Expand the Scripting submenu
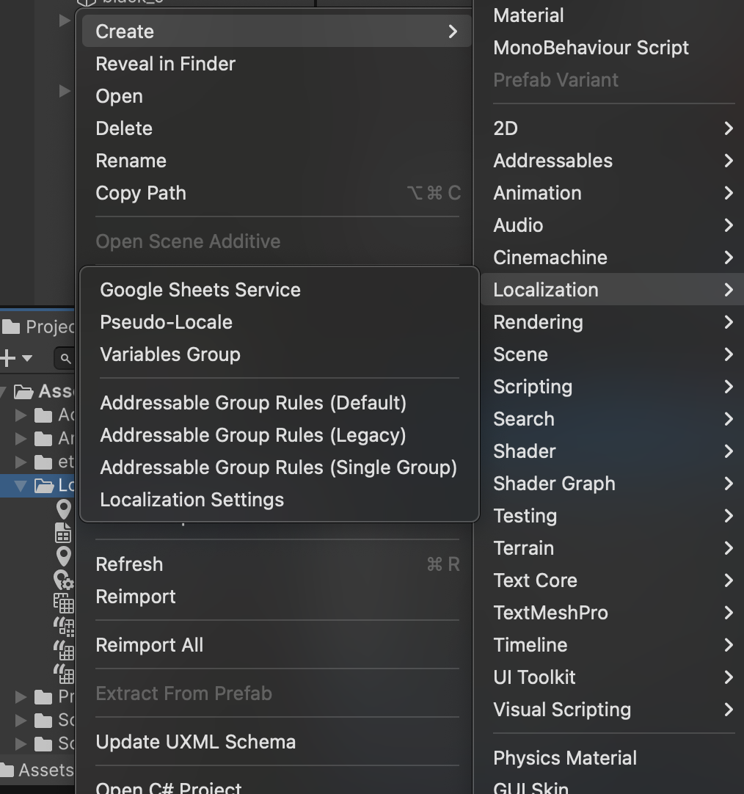The width and height of the screenshot is (744, 794). (613, 387)
